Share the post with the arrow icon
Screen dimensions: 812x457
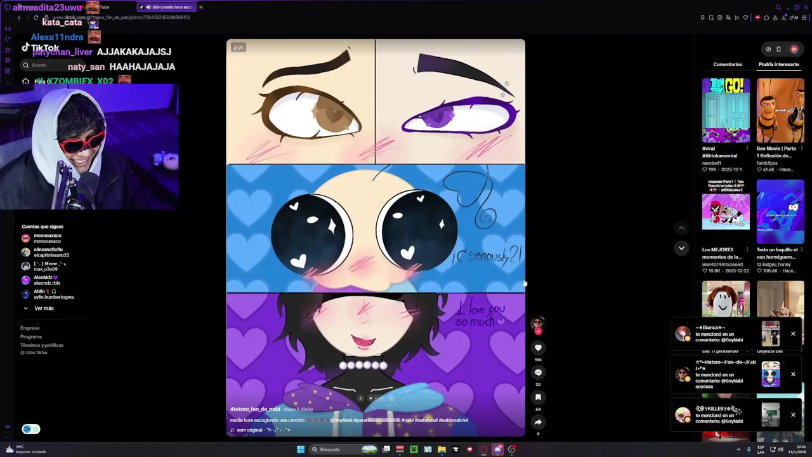tap(538, 422)
